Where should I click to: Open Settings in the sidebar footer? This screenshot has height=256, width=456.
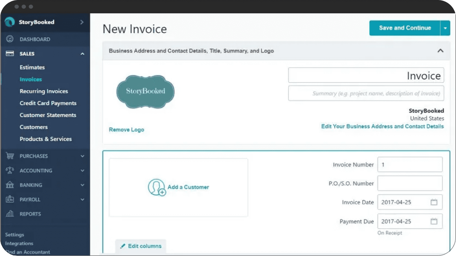15,235
